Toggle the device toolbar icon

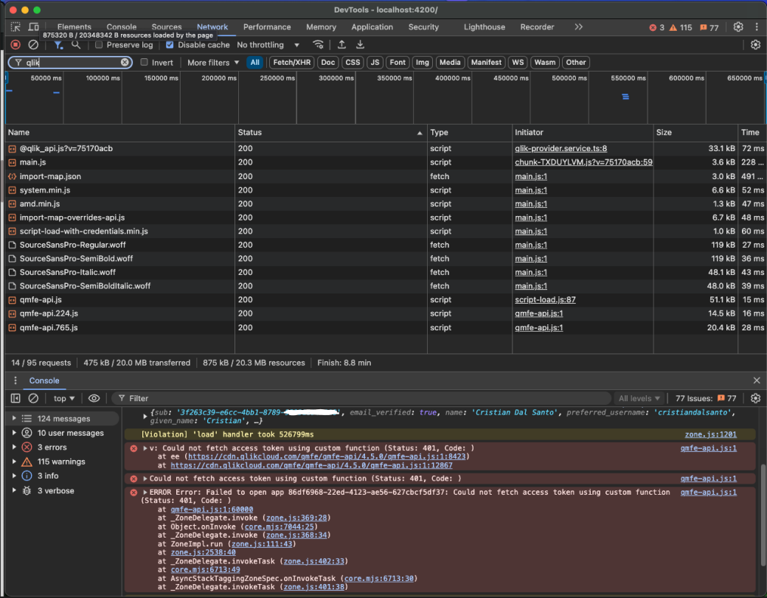[x=33, y=27]
